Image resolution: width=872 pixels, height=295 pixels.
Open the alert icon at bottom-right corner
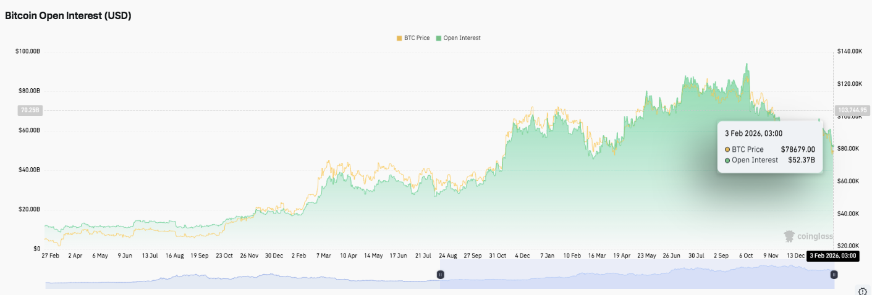click(863, 291)
